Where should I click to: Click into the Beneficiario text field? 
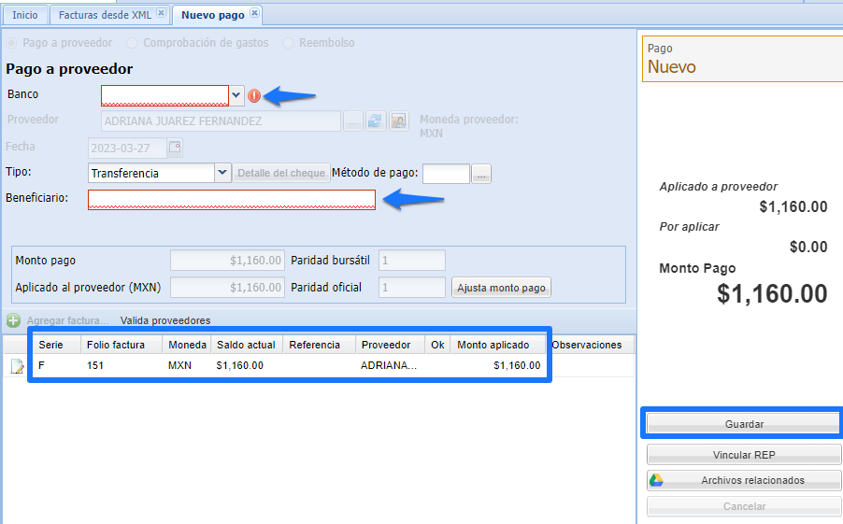coord(232,200)
